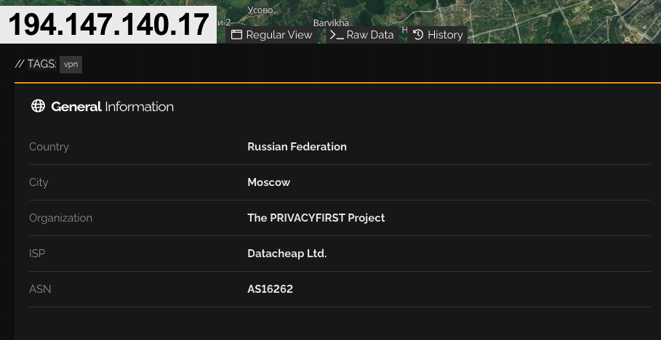Screen dimensions: 661x340
Task: Click the clock-arrow icon beside History
Action: (418, 35)
